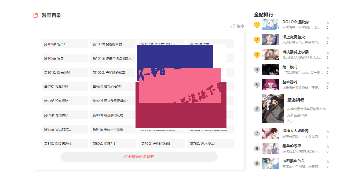Click the gold rank 3 badge
Screen dimensions: 362x175
point(257,55)
